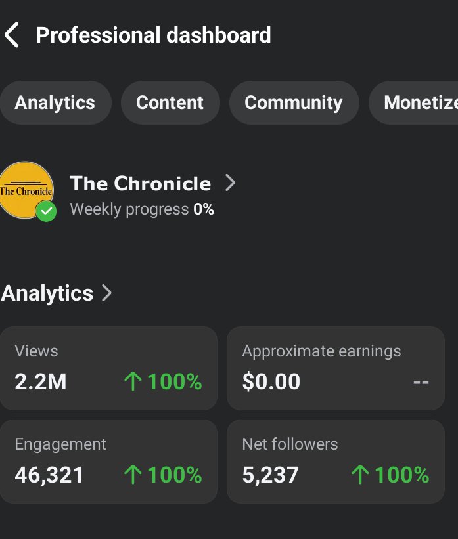The width and height of the screenshot is (458, 539).
Task: Open the Approximate earnings card
Action: pyautogui.click(x=336, y=368)
